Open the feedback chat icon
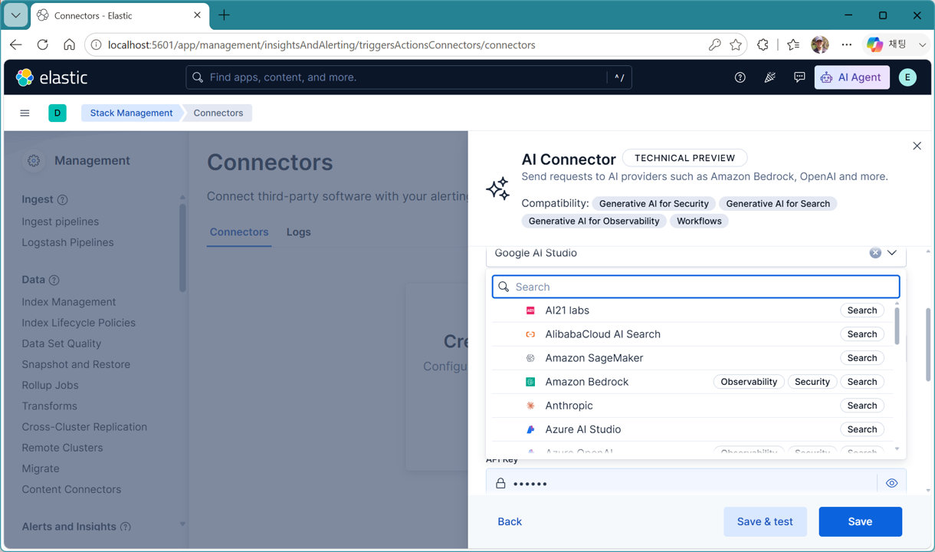935x552 pixels. click(799, 77)
